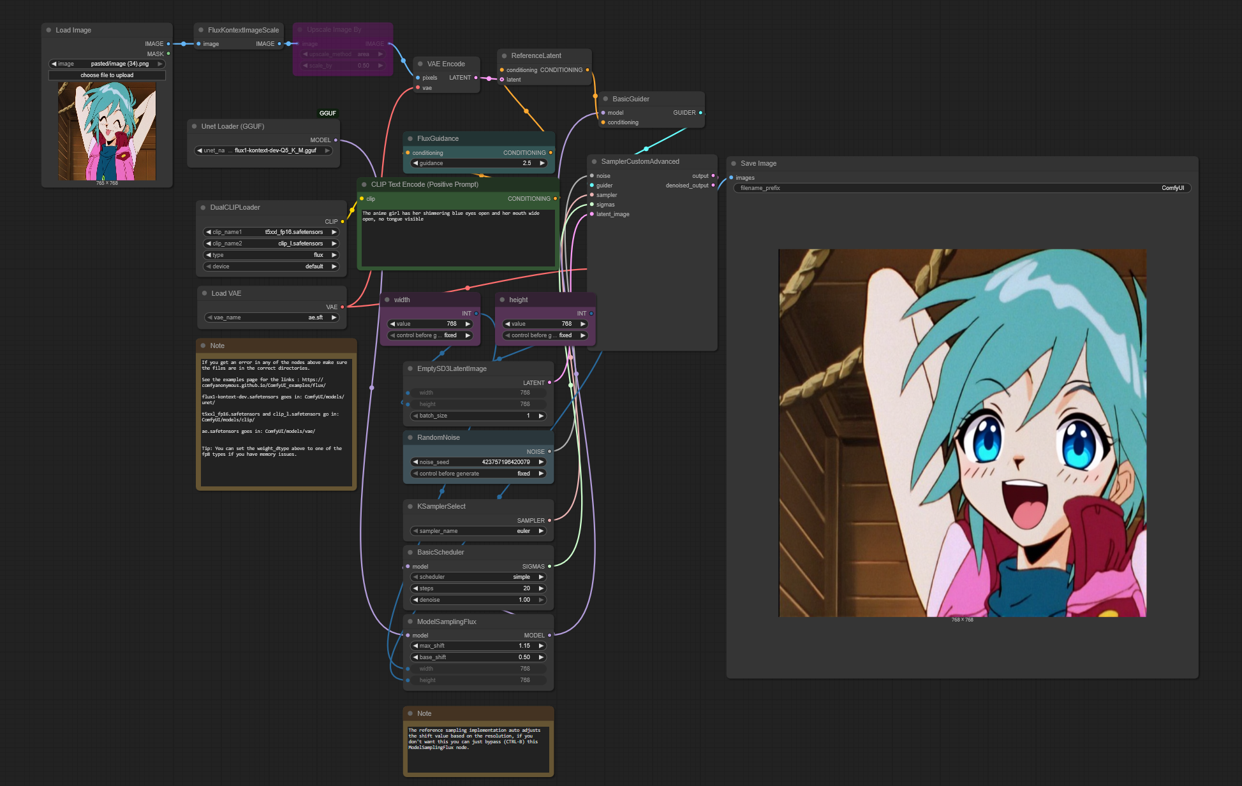Toggle control before generate on width node
Image resolution: width=1242 pixels, height=786 pixels.
coord(430,335)
